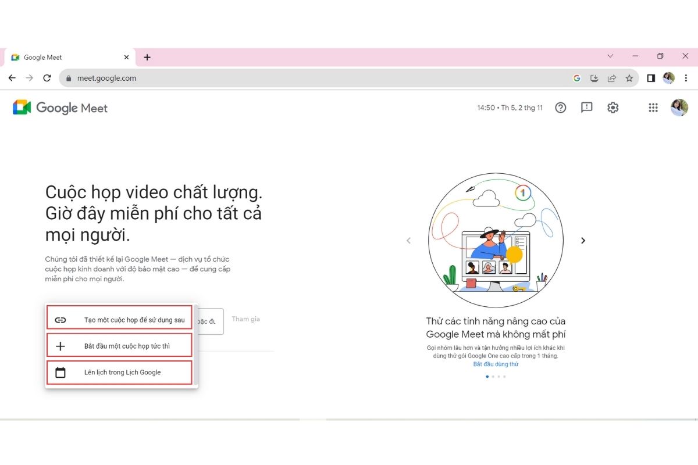Click the install app icon in address bar
The height and width of the screenshot is (465, 698).
[x=594, y=78]
